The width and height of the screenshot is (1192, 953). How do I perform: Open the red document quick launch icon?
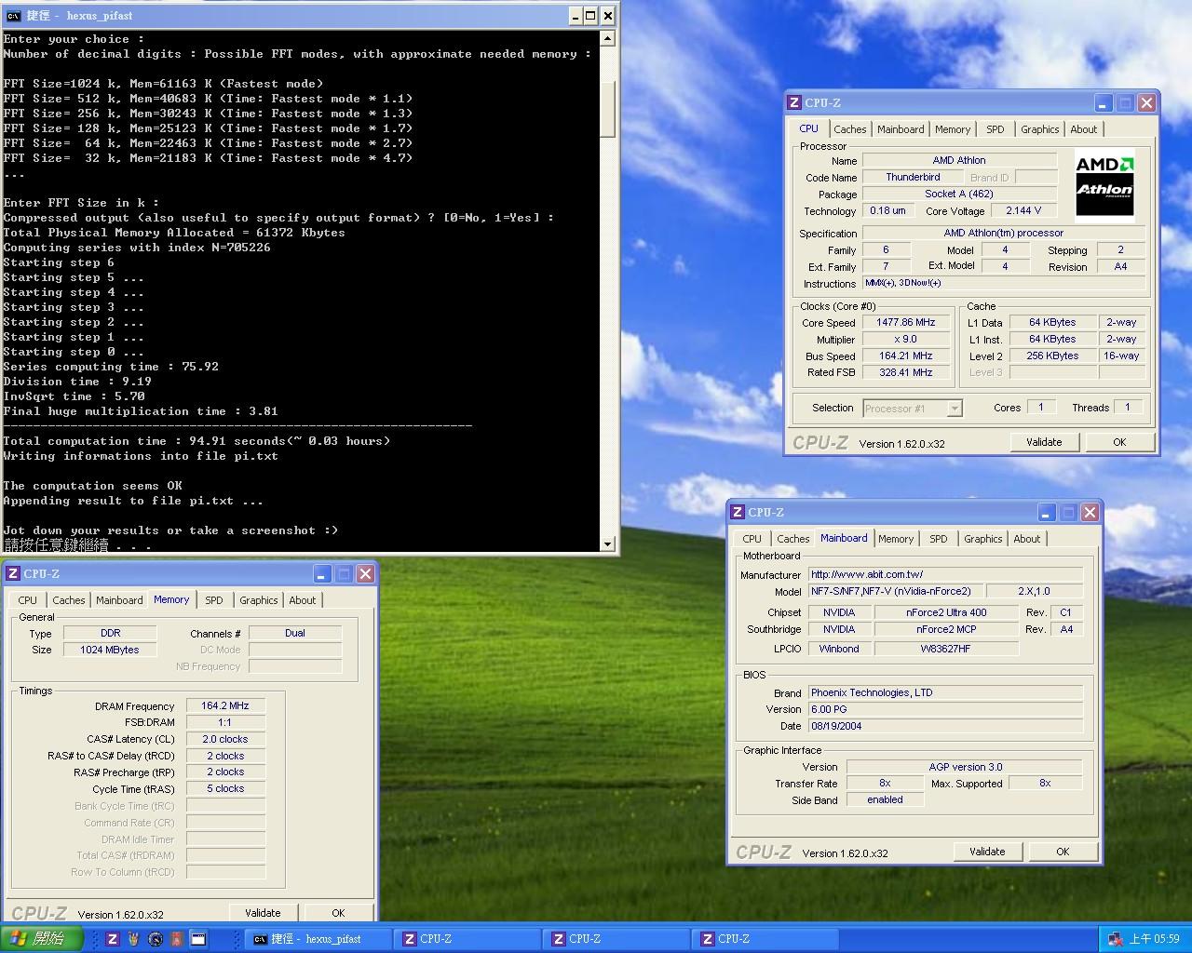[x=177, y=939]
